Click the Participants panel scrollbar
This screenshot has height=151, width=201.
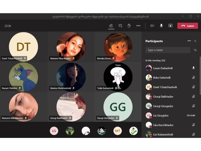(200, 76)
